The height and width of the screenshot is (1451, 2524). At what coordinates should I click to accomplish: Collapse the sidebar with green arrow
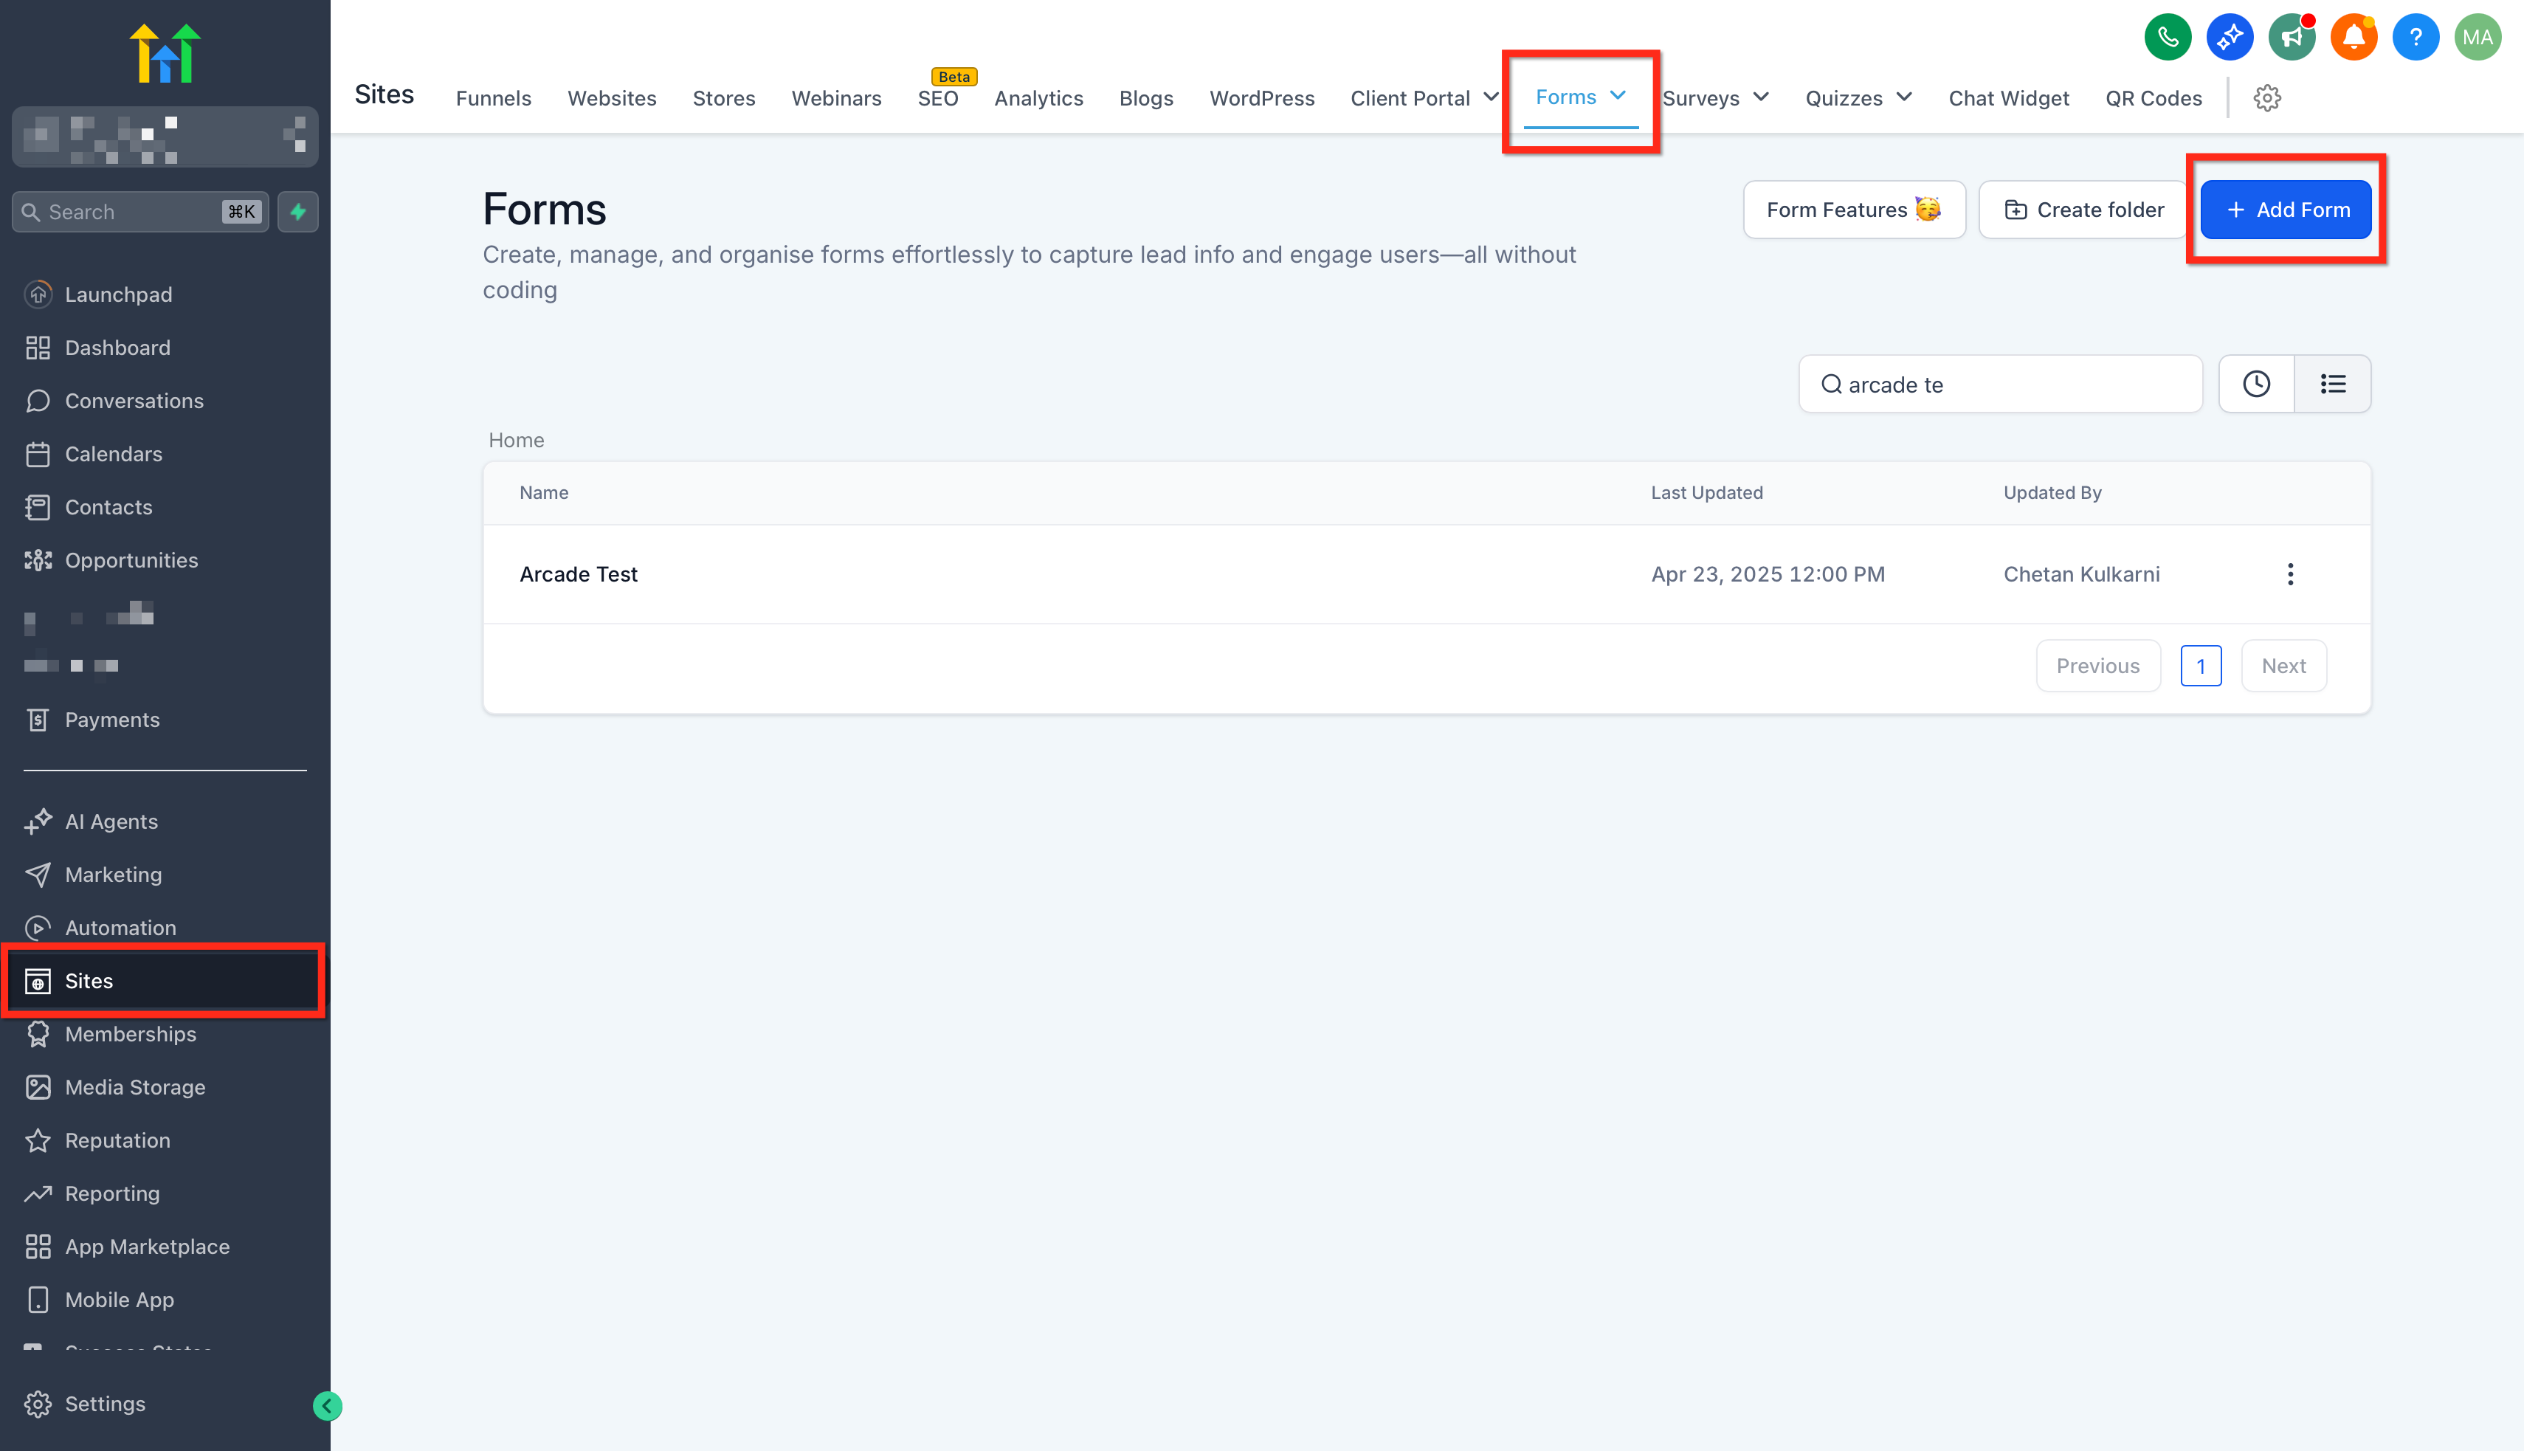(x=327, y=1405)
